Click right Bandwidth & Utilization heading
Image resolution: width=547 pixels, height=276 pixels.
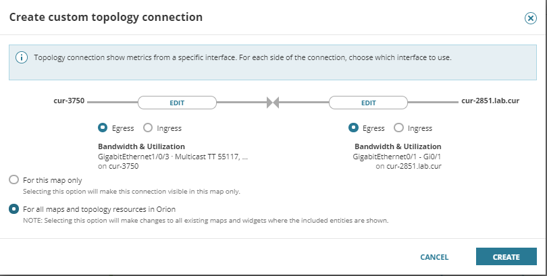point(397,146)
